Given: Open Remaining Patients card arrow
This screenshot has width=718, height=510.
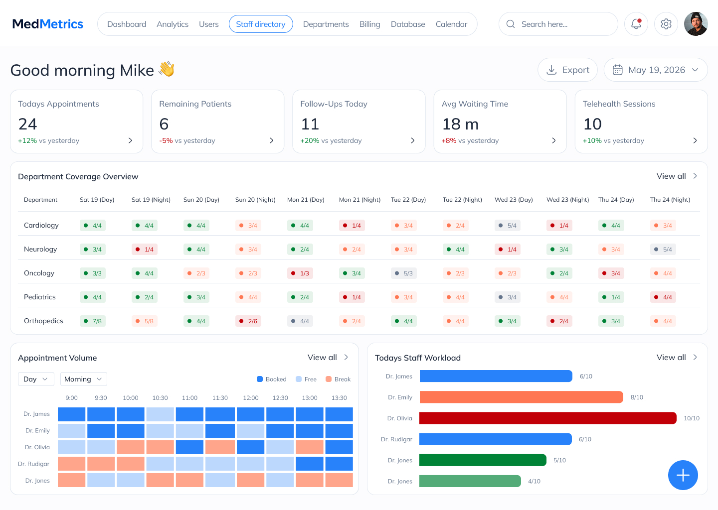Looking at the screenshot, I should click(271, 140).
